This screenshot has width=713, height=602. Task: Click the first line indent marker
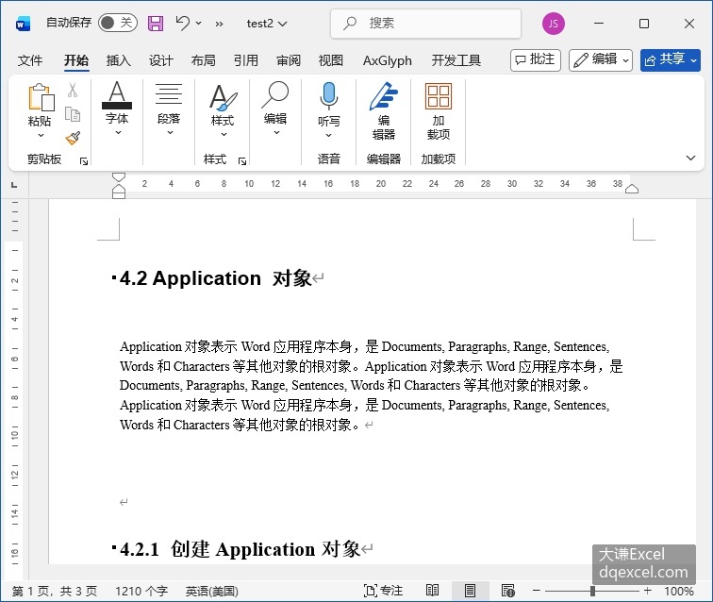(x=119, y=176)
